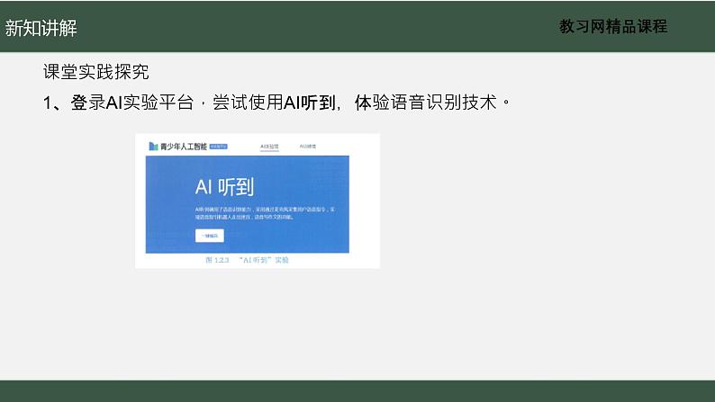Click the blue badge beside the site name
The width and height of the screenshot is (715, 402).
click(x=219, y=146)
